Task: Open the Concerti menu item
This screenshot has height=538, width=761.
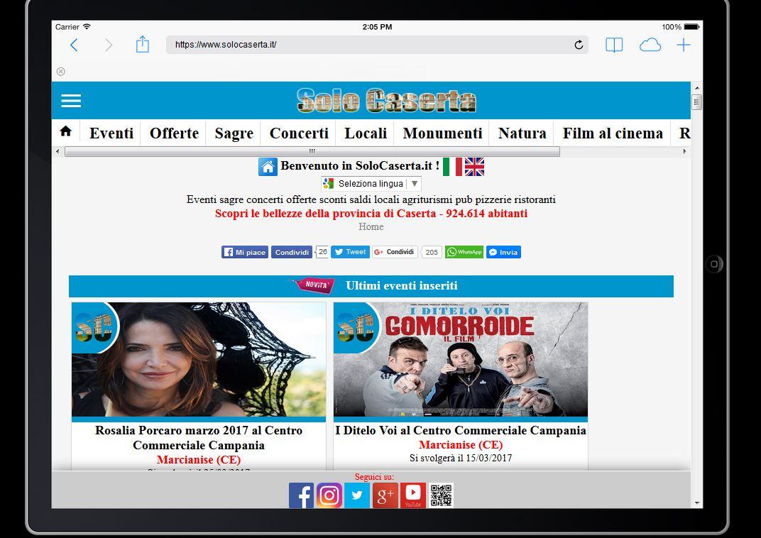Action: (298, 133)
